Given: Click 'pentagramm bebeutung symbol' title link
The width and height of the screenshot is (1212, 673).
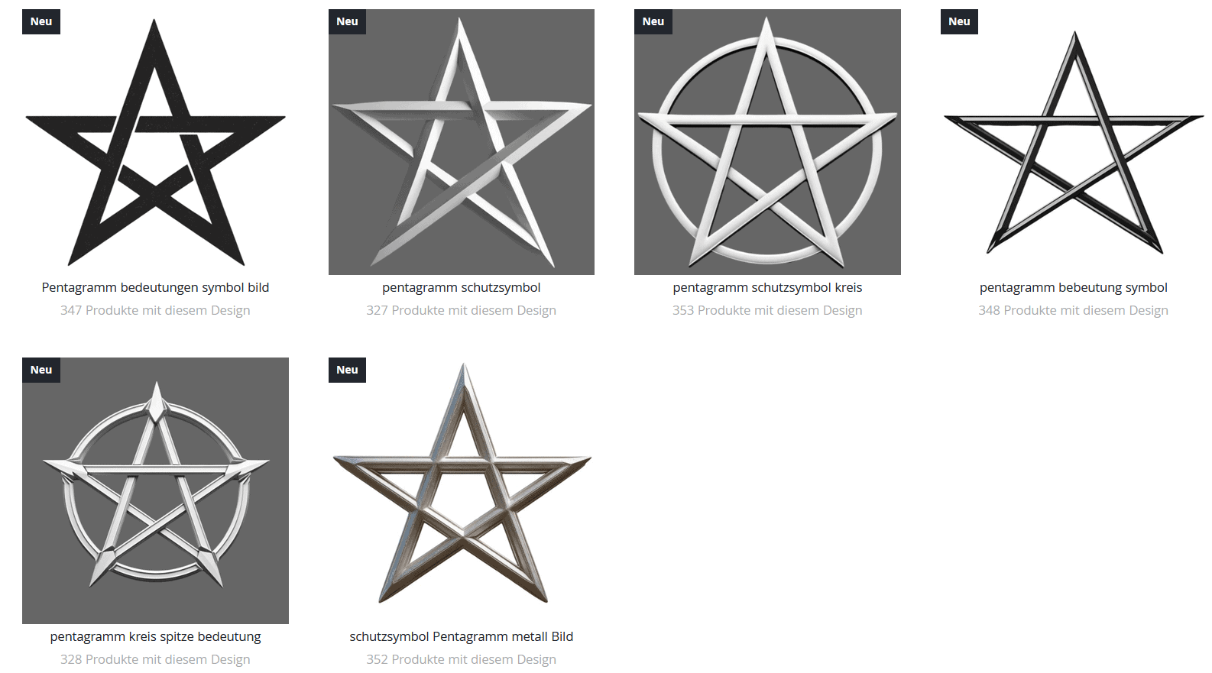Looking at the screenshot, I should (x=1074, y=287).
